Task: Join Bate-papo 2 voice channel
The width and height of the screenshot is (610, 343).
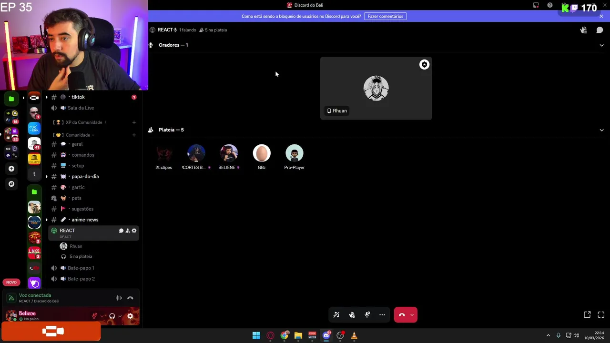Action: pos(94,279)
